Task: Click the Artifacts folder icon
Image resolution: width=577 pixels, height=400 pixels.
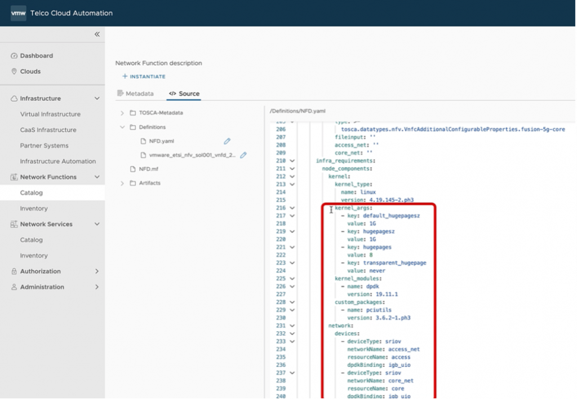Action: coord(133,183)
